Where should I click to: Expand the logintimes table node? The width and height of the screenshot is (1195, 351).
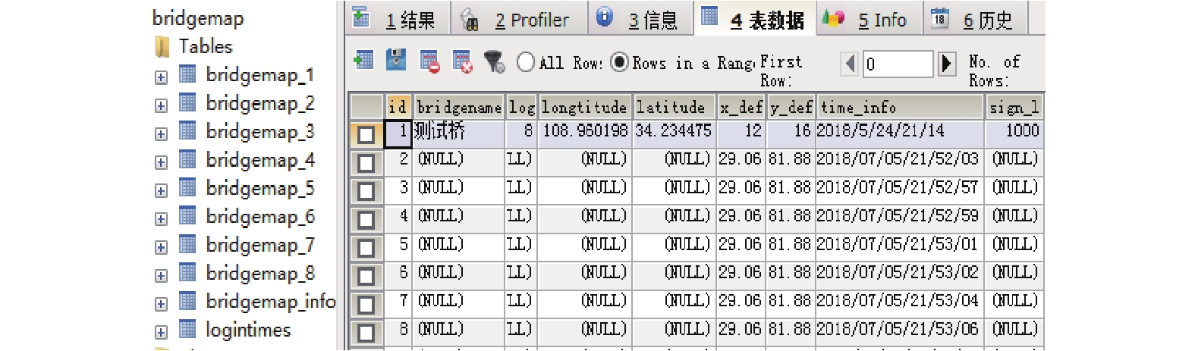pyautogui.click(x=161, y=332)
